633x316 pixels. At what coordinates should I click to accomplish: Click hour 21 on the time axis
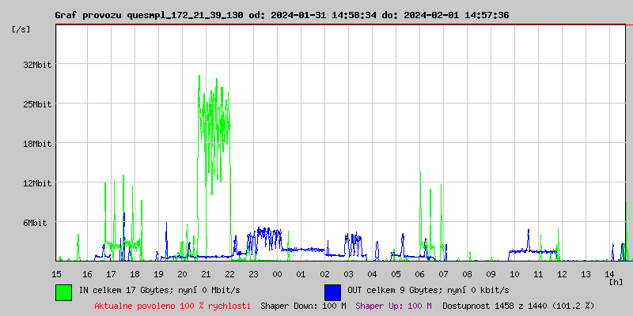click(206, 273)
